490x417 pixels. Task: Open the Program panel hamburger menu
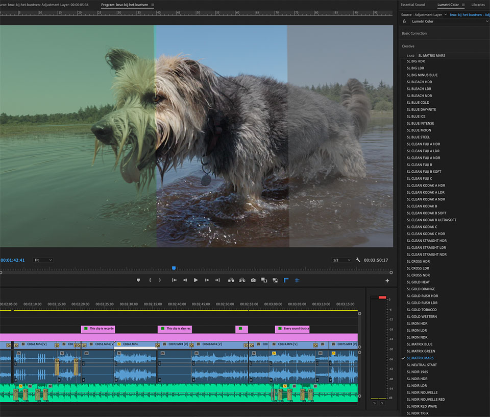coord(153,5)
